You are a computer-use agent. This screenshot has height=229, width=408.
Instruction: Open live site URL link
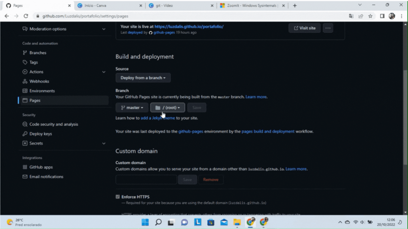click(x=189, y=27)
